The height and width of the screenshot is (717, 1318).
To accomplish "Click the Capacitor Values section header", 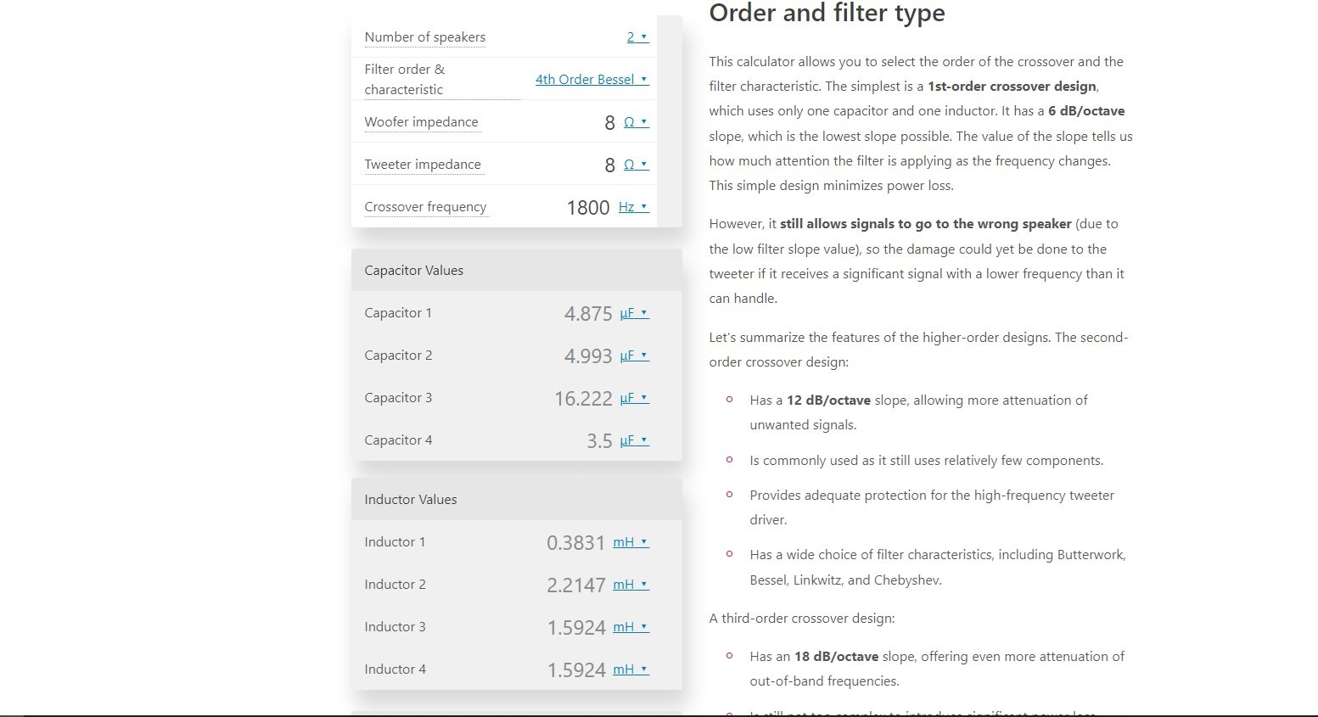I will (516, 271).
